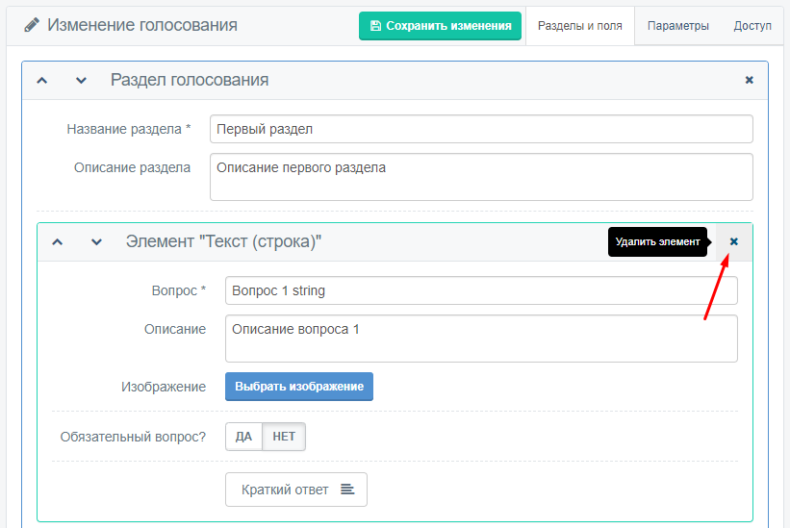
Task: Delete the 'Текст (строка)' element
Action: click(x=734, y=241)
